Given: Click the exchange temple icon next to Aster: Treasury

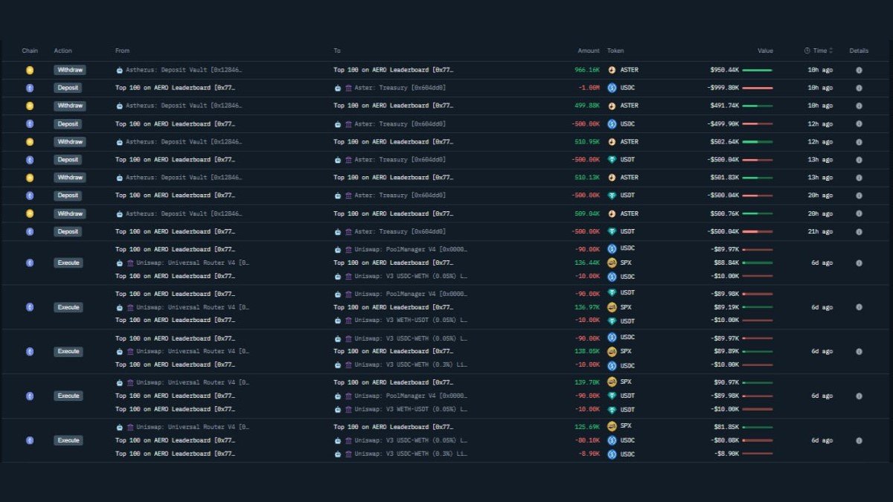Looking at the screenshot, I should 349,87.
